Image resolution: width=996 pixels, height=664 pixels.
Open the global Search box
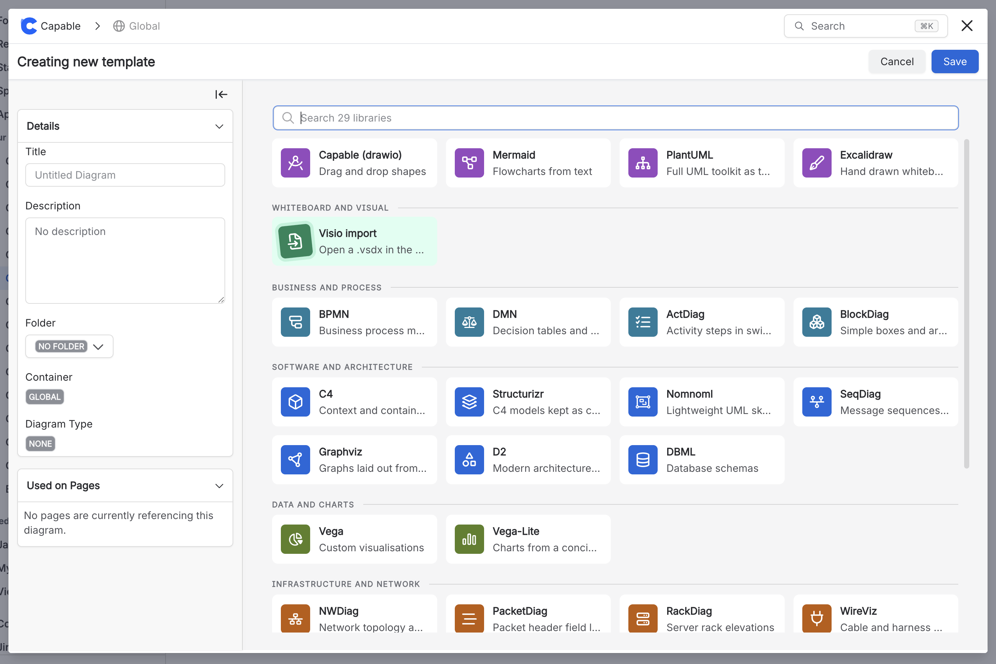[x=866, y=26]
